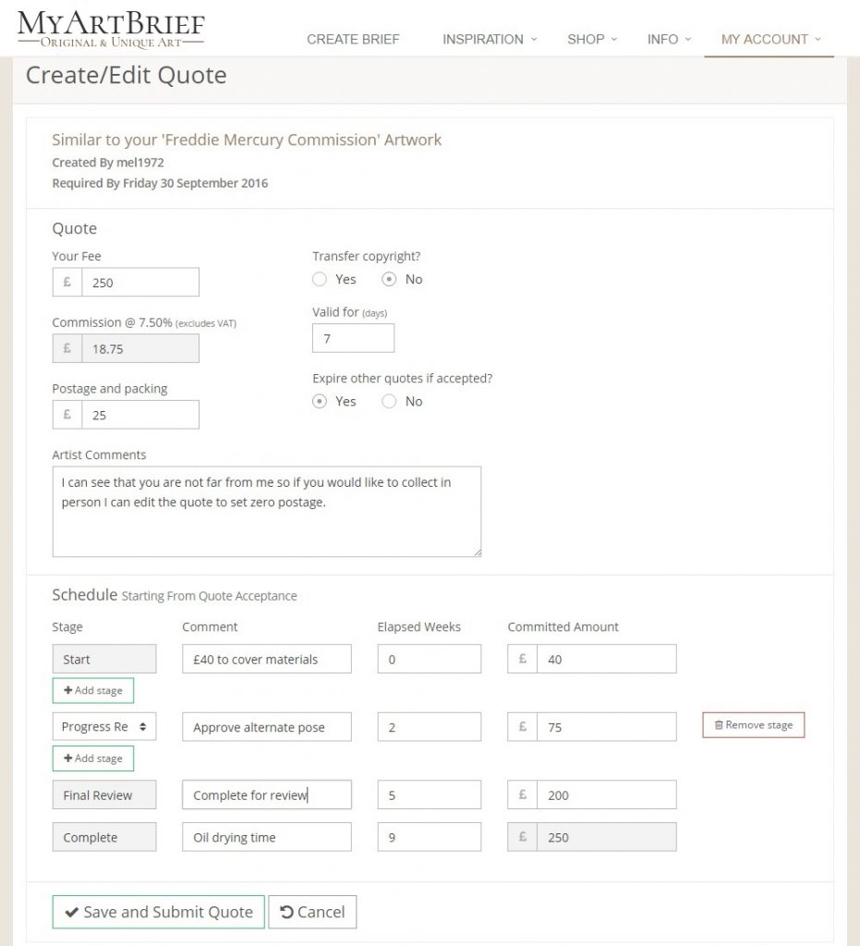The height and width of the screenshot is (946, 860).
Task: Expand the INSPIRATION dropdown
Action: (x=483, y=40)
